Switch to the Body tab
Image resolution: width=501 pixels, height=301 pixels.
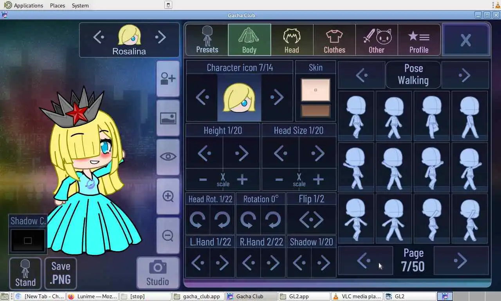[249, 40]
